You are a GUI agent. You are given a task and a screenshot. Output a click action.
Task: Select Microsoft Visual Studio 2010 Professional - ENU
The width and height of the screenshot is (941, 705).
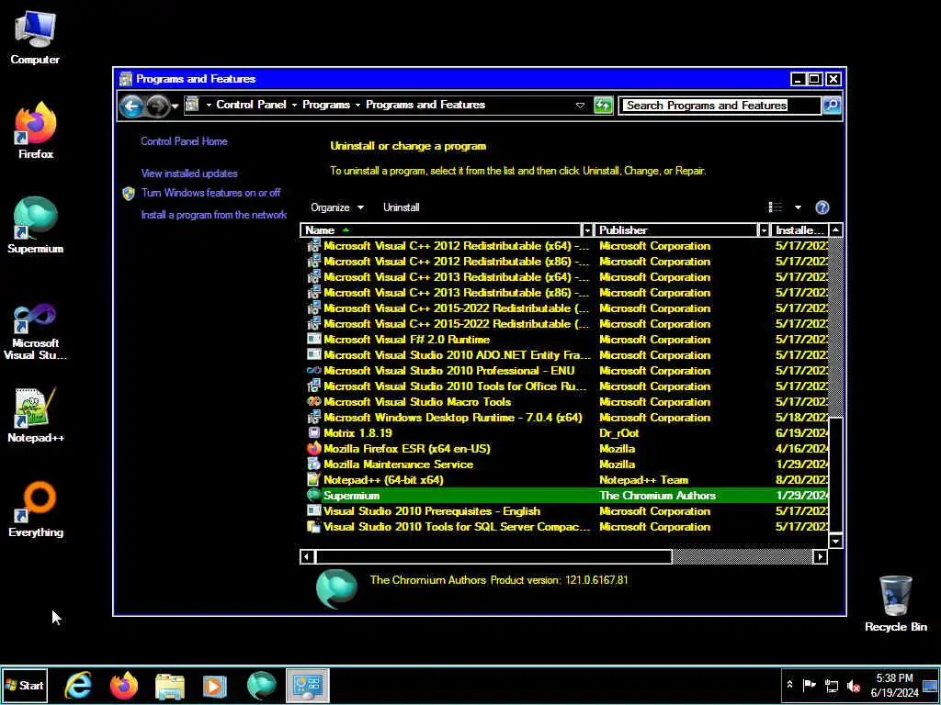(566, 371)
